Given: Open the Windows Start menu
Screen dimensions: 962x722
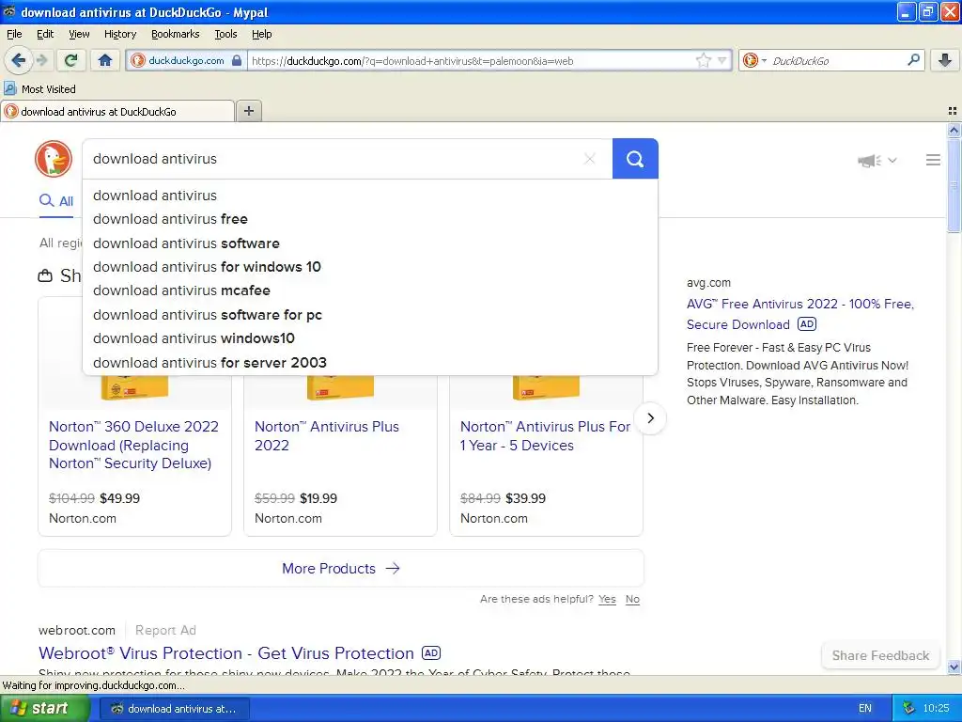Looking at the screenshot, I should point(44,709).
